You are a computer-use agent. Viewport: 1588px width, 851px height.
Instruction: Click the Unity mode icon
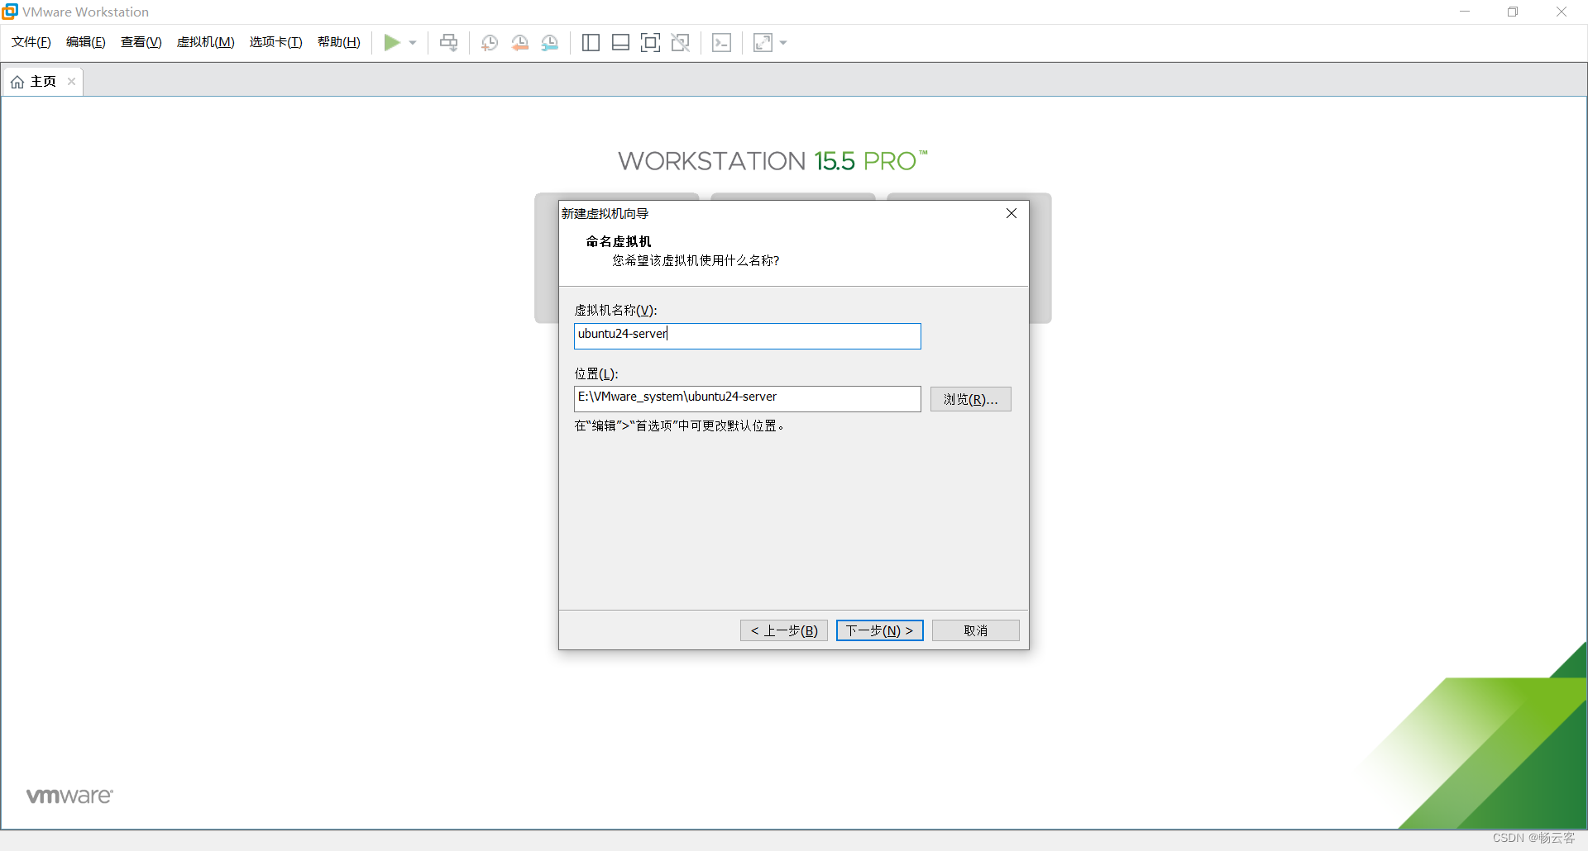pyautogui.click(x=681, y=43)
